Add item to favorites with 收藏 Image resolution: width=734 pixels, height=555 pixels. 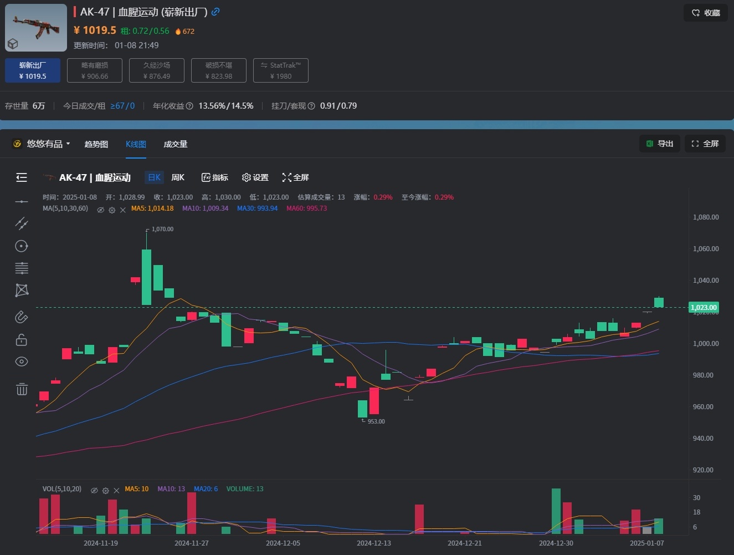(706, 13)
